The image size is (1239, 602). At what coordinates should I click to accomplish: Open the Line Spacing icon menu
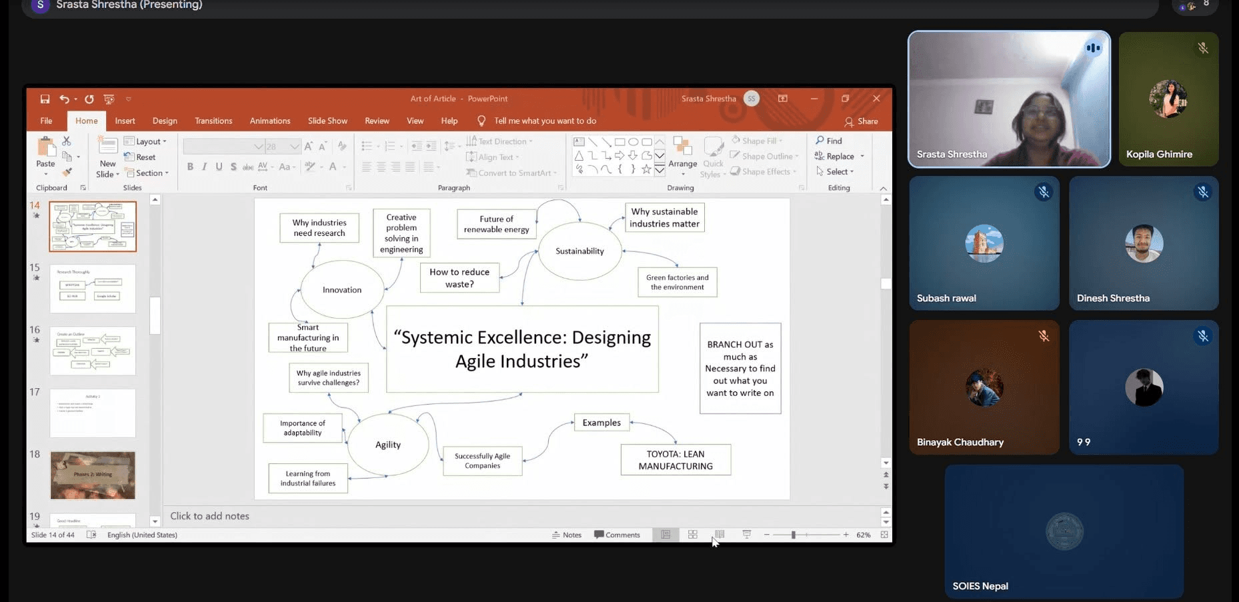(451, 146)
